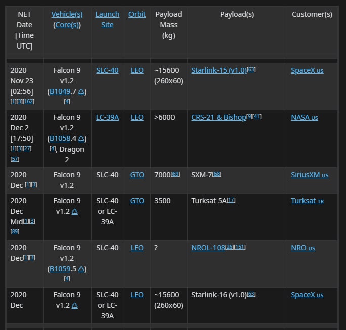This screenshot has width=346, height=330.
Task: Click the 'Payload(s)' column header
Action: pos(237,14)
